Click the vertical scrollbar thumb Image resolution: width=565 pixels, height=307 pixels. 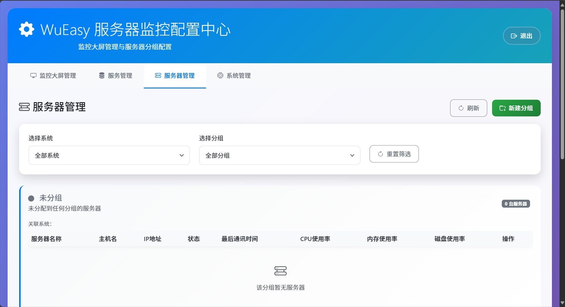click(x=562, y=84)
